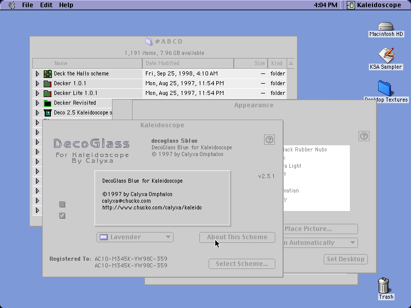The width and height of the screenshot is (411, 308).
Task: Click the help icon in Kaleidoscope window
Action: coord(269,140)
